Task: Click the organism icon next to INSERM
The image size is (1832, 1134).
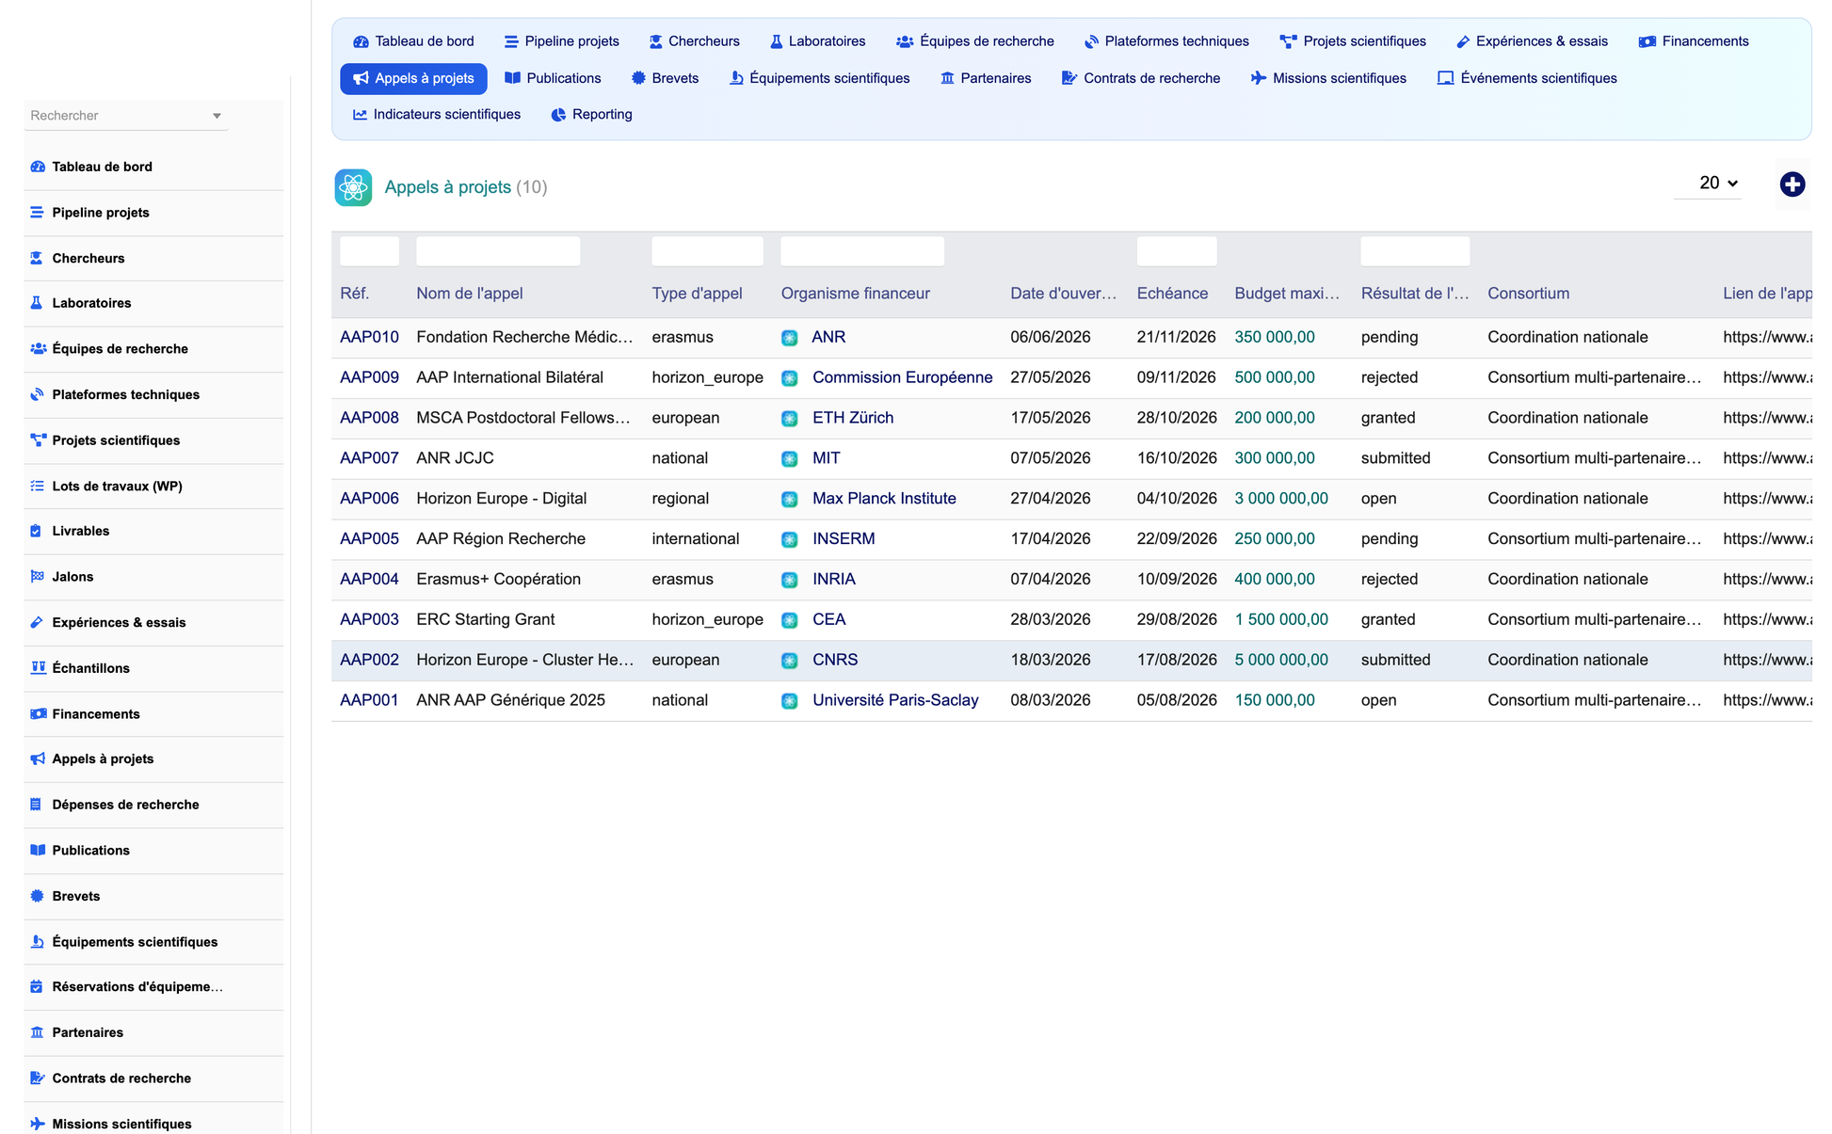Action: (x=790, y=539)
